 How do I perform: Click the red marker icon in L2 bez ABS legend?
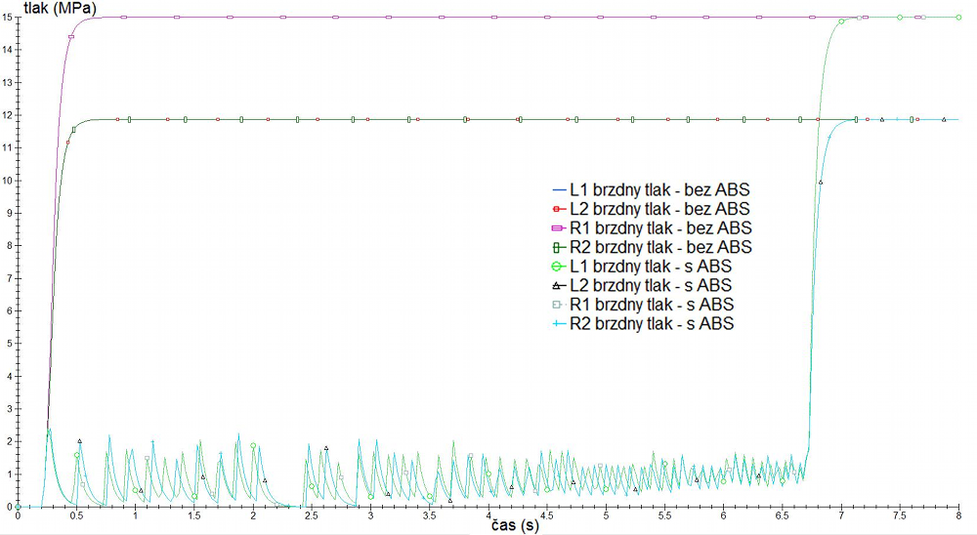point(558,209)
